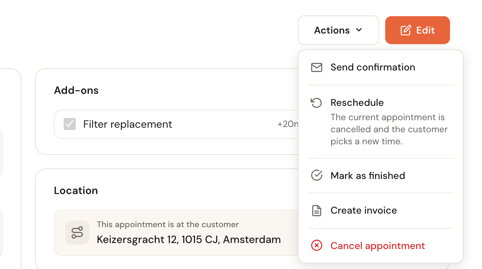Image resolution: width=482 pixels, height=269 pixels.
Task: Click the route icon in Location card
Action: click(77, 232)
